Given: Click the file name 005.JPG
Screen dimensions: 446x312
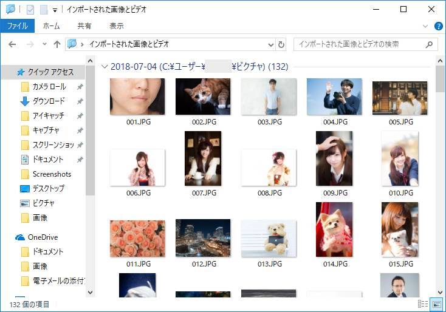Looking at the screenshot, I should (401, 122).
